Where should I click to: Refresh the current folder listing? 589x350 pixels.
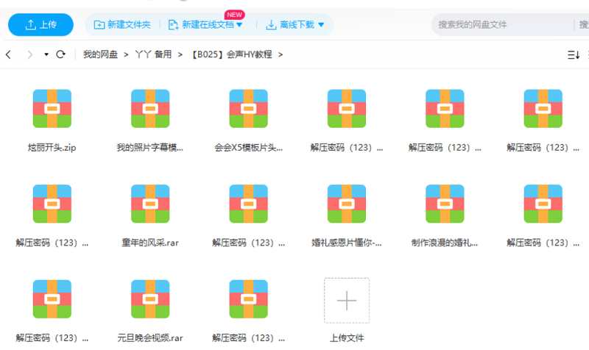[x=61, y=54]
